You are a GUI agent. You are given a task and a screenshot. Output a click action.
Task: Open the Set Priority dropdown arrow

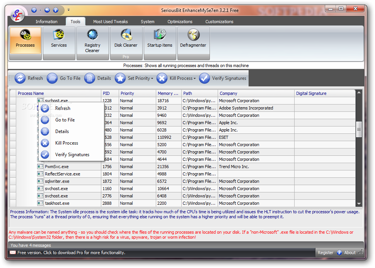[x=152, y=79]
